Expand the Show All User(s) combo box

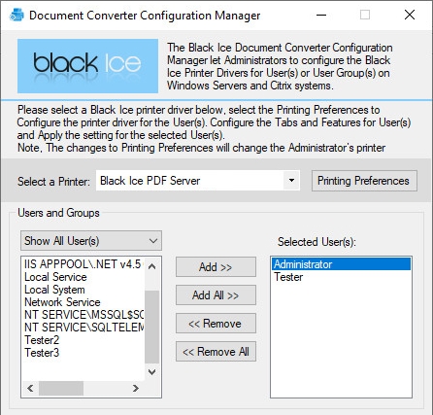[91, 241]
